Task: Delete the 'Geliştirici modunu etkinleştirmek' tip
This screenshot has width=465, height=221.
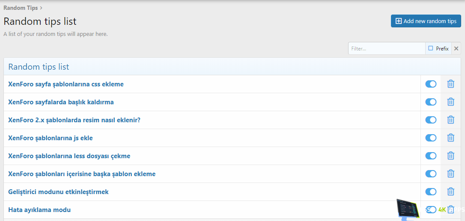Action: (450, 192)
